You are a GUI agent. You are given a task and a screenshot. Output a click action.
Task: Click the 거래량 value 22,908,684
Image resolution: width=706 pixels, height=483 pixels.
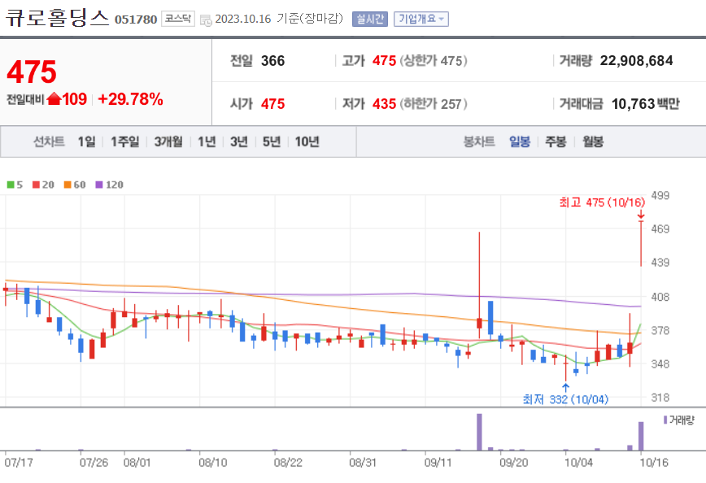pos(636,61)
